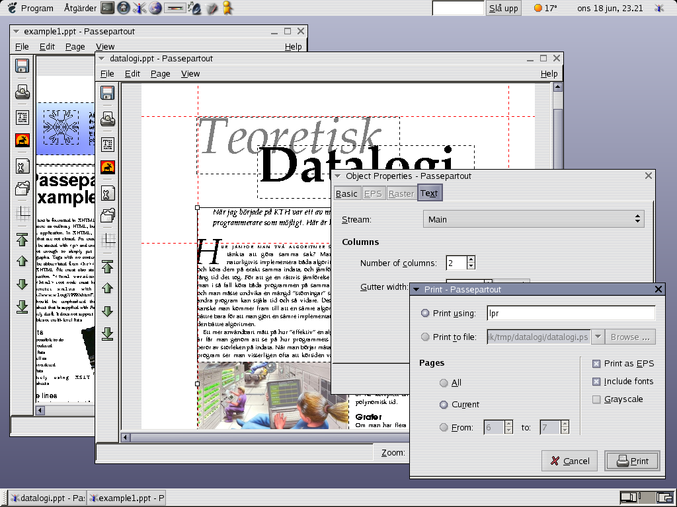The height and width of the screenshot is (507, 677).
Task: Click the Print using command field containing lpr
Action: pos(571,314)
